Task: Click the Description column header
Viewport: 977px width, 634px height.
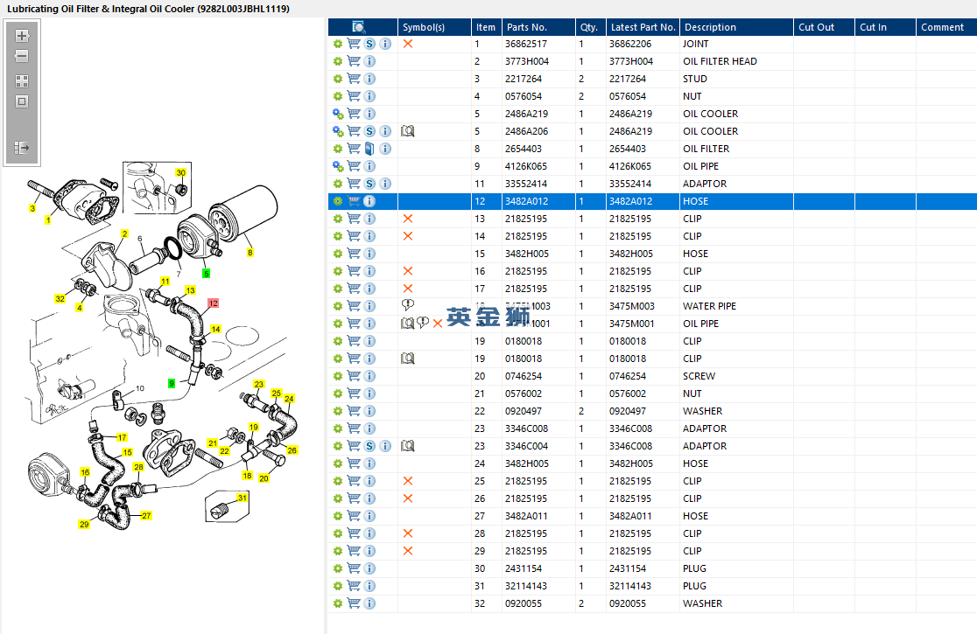Action: click(x=736, y=27)
